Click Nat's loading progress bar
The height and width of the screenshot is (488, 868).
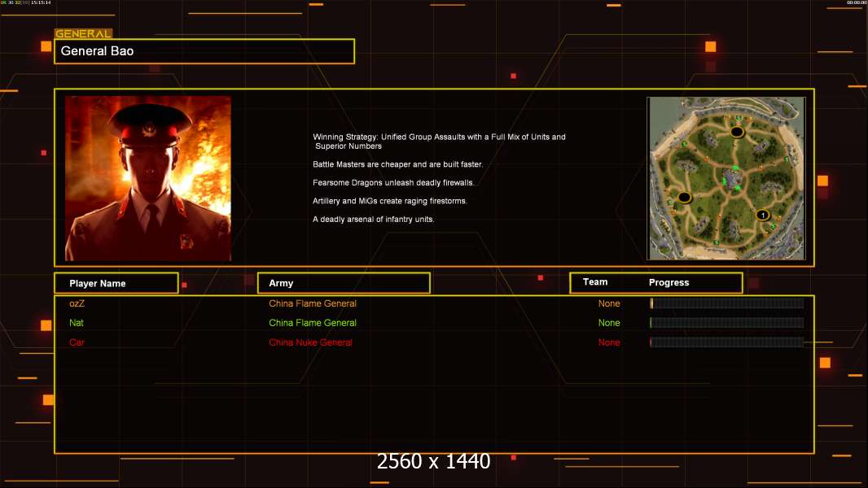[727, 322]
